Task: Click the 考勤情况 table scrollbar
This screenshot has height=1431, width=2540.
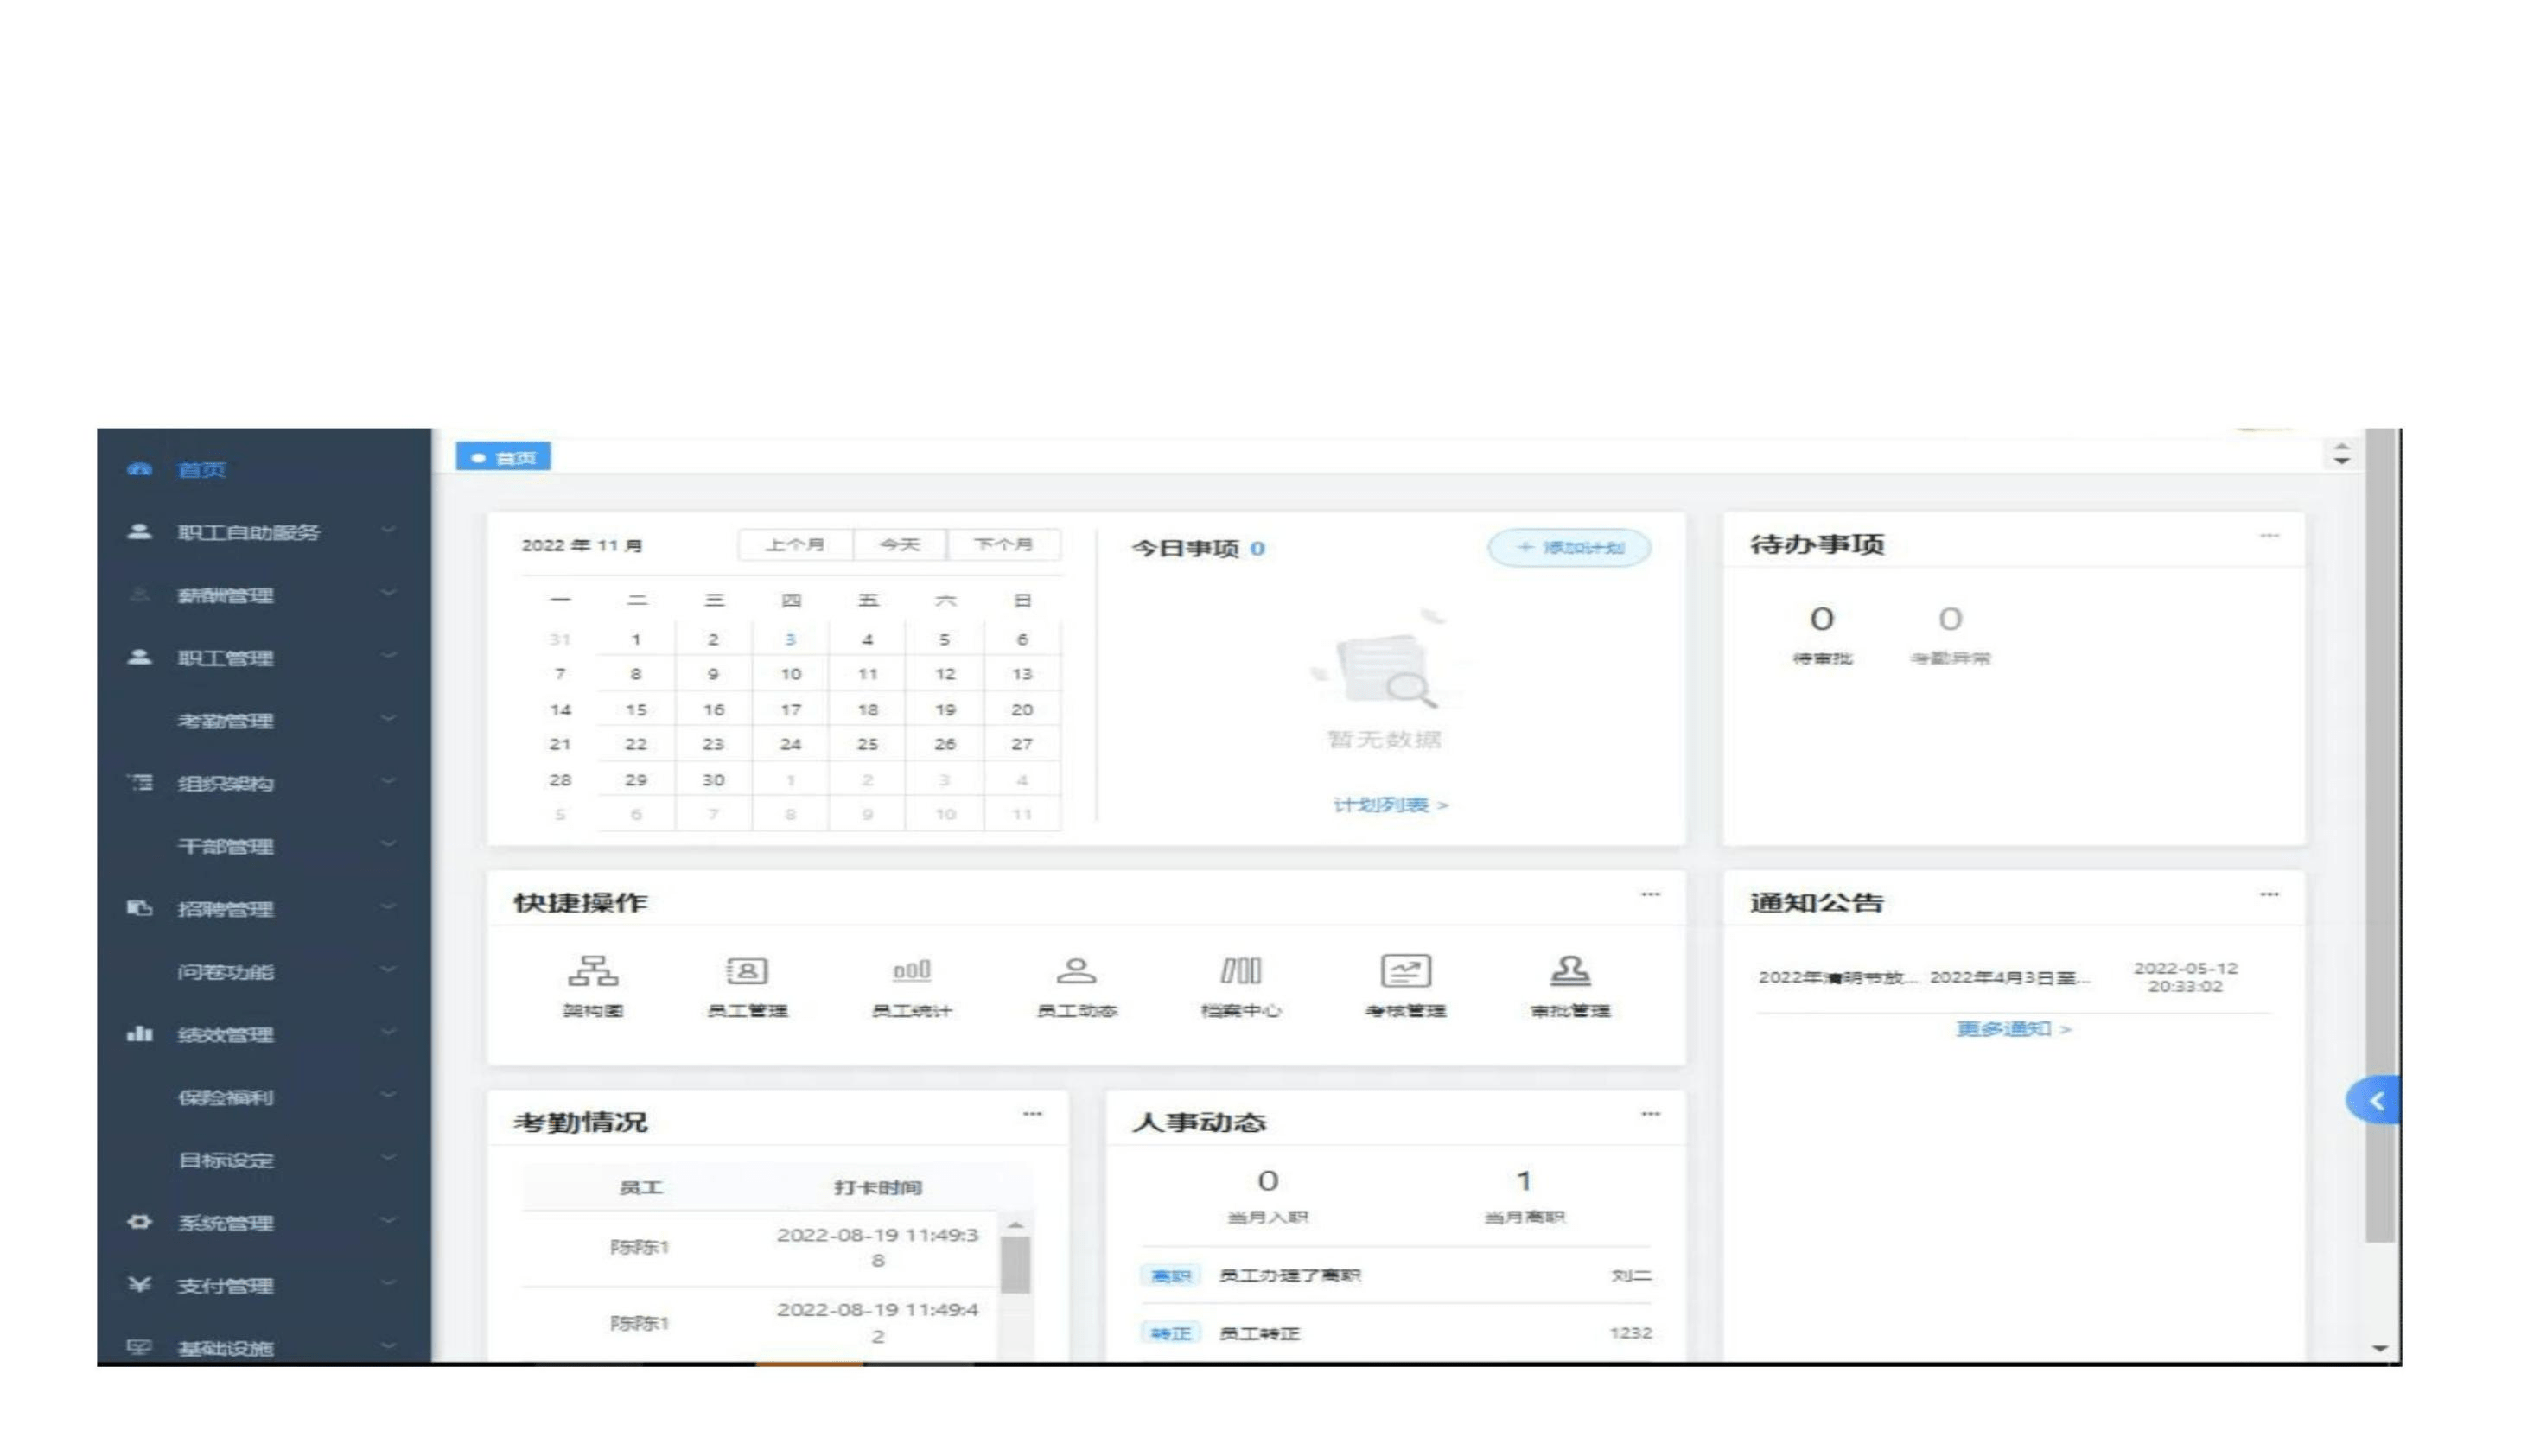Action: point(1015,1264)
